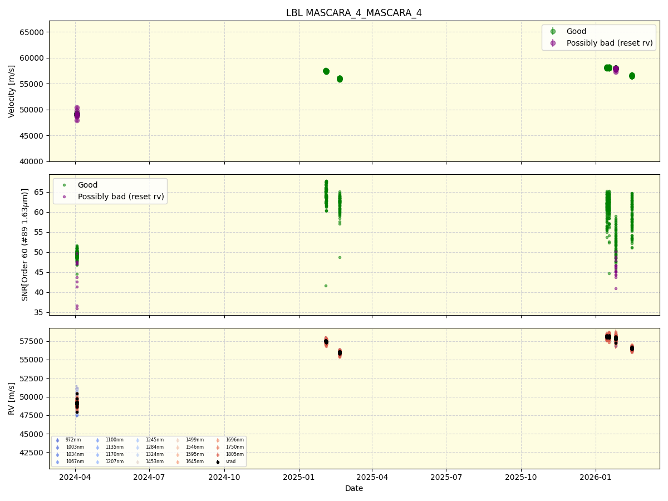The image size is (668, 501).
Task: Click the lowest purple SNR point near 36
Action: 77,308
